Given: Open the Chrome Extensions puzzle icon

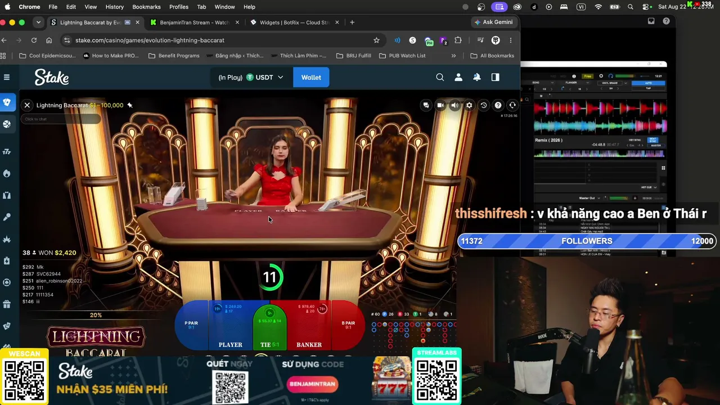Looking at the screenshot, I should point(458,40).
